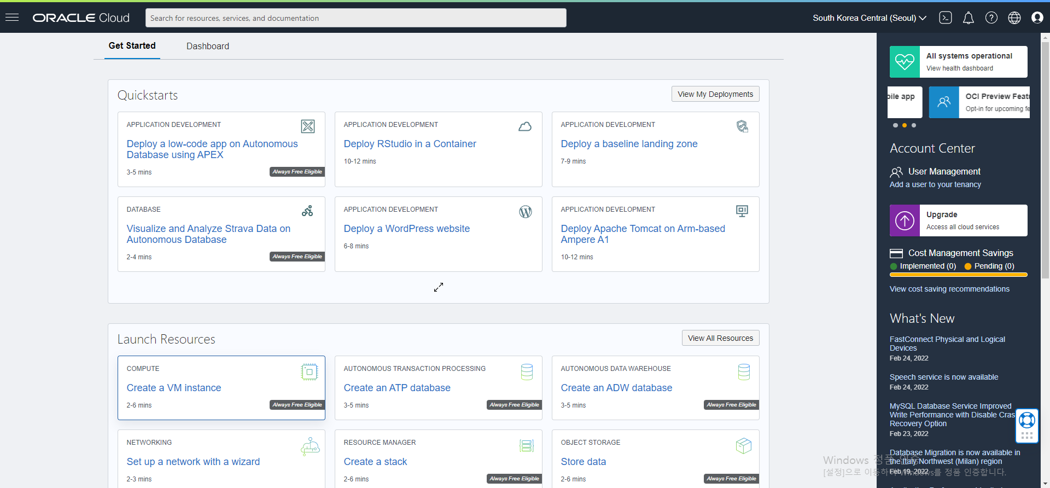The image size is (1050, 488).
Task: Select the third carousel dot indicator
Action: click(914, 125)
